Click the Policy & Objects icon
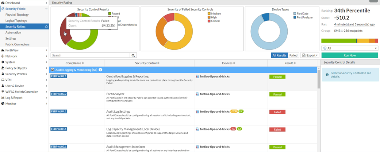Image resolution: width=380 pixels, height=152 pixels. pos(3,68)
